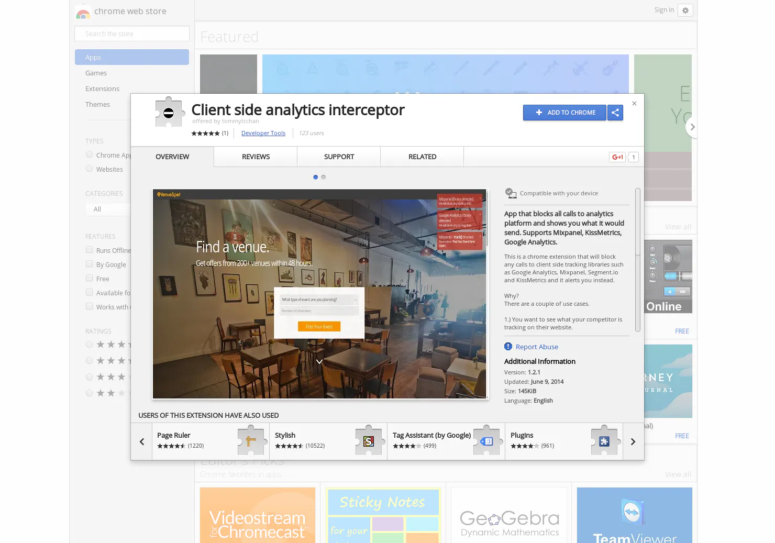Advance the Featured carousel with right arrow
The width and height of the screenshot is (775, 543).
[x=692, y=127]
